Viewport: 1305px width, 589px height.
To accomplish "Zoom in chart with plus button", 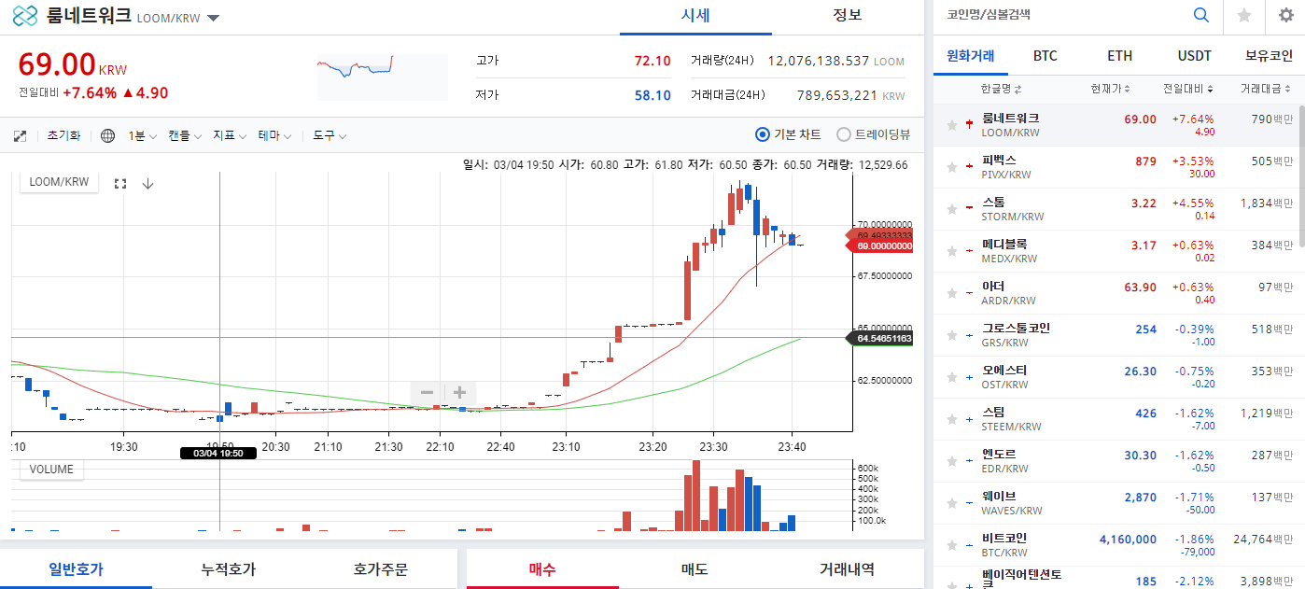I will (460, 392).
